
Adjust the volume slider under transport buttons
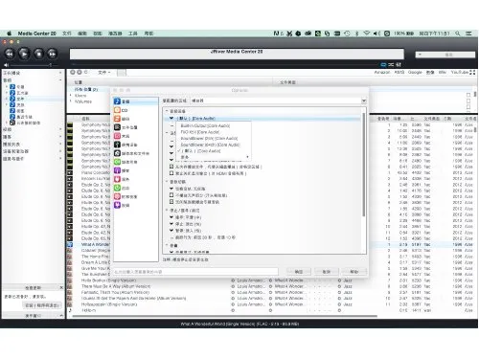coord(31,65)
